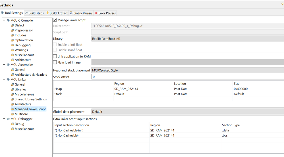This screenshot has height=157, width=284.
Task: Open Heap and Stack placement dropdown
Action: point(188,70)
